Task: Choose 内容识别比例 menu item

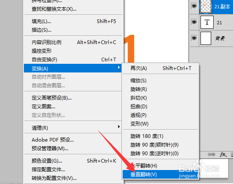Action: click(x=73, y=42)
